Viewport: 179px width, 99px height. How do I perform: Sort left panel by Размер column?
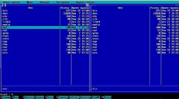click(65, 8)
